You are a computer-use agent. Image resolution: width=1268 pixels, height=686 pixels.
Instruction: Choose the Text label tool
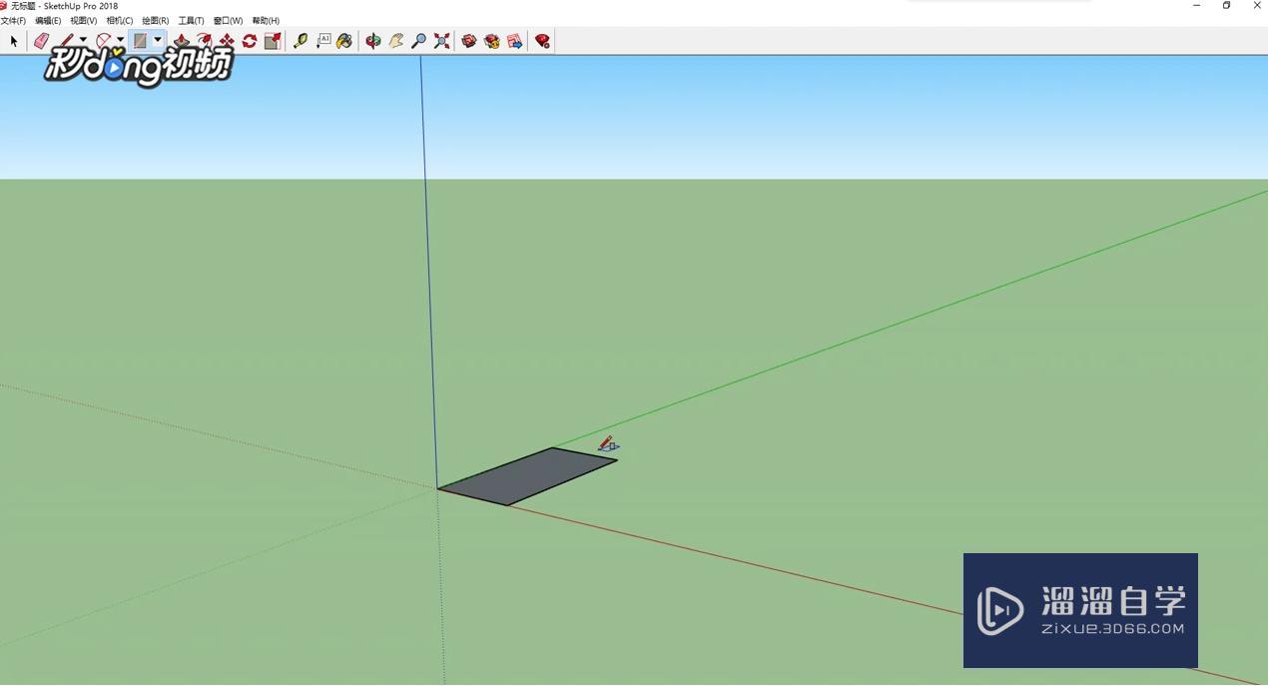tap(322, 41)
